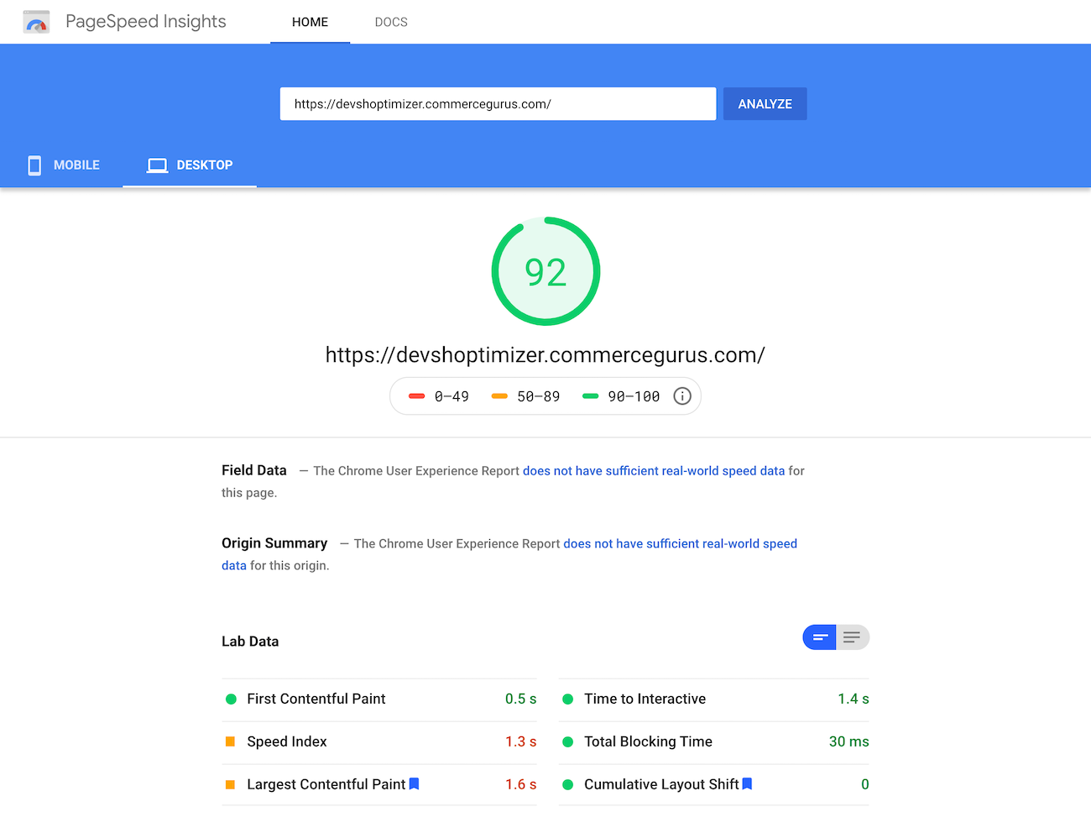Open the score legend info icon
1091x817 pixels.
tap(682, 396)
